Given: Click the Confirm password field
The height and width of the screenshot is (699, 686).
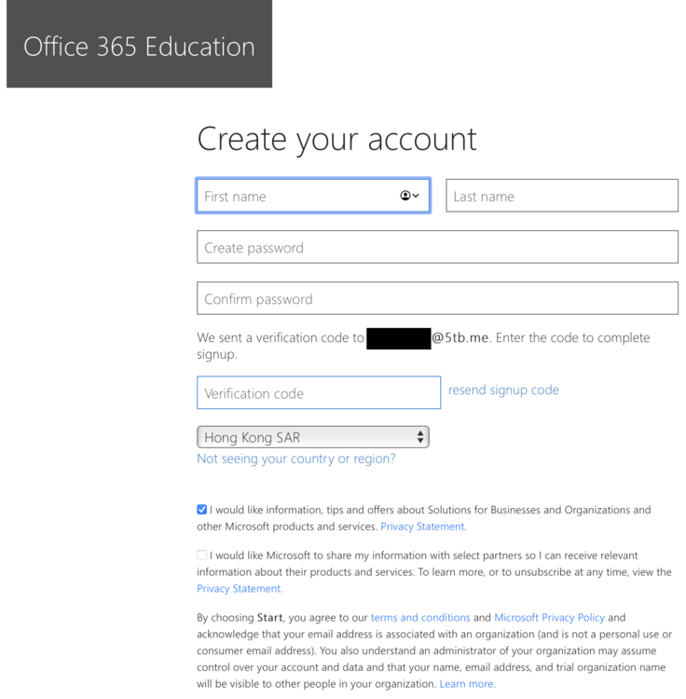Looking at the screenshot, I should (437, 299).
